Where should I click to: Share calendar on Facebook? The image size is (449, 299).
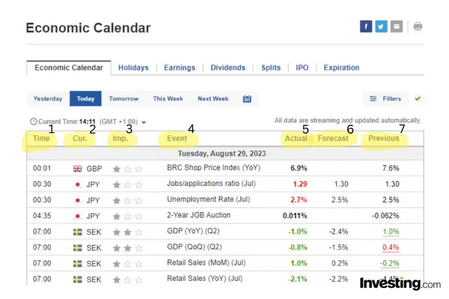coord(366,26)
